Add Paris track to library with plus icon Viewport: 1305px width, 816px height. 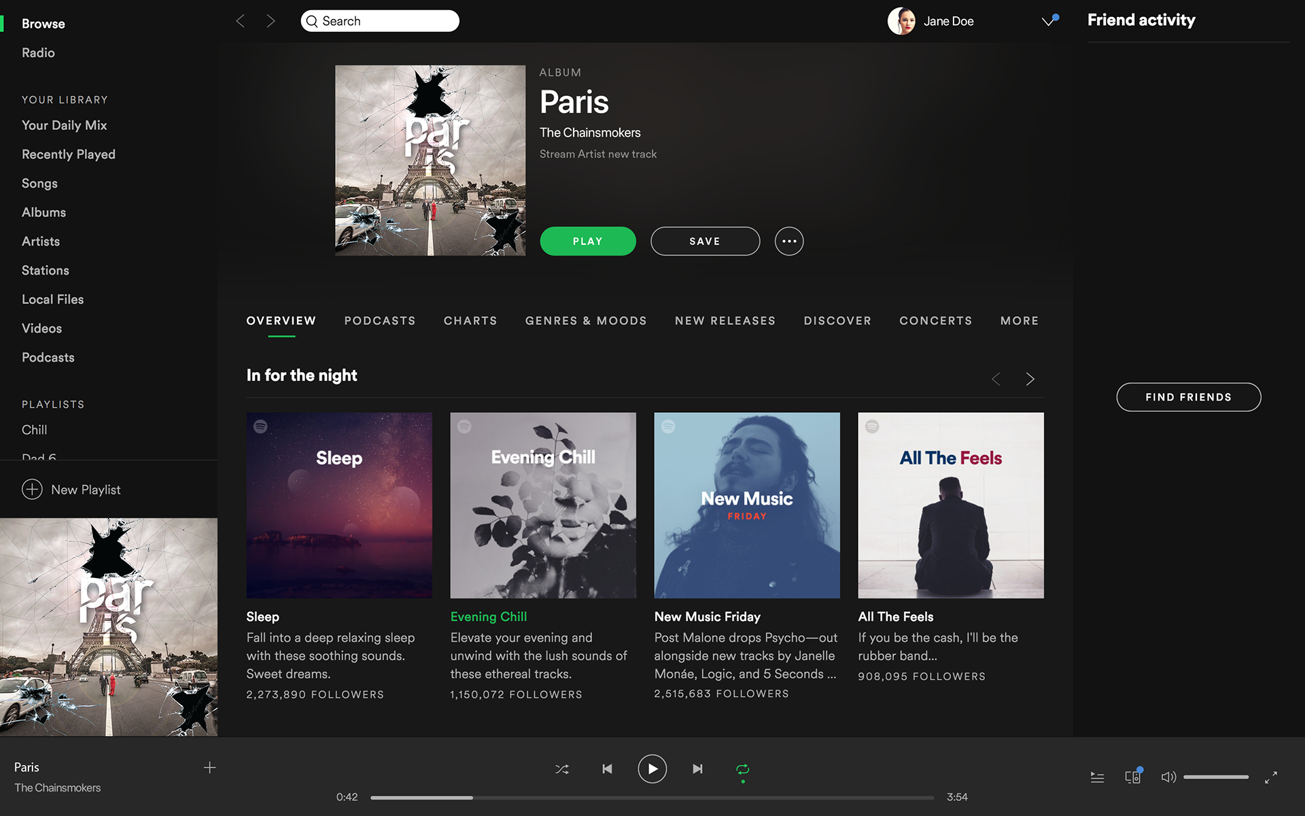click(x=209, y=768)
